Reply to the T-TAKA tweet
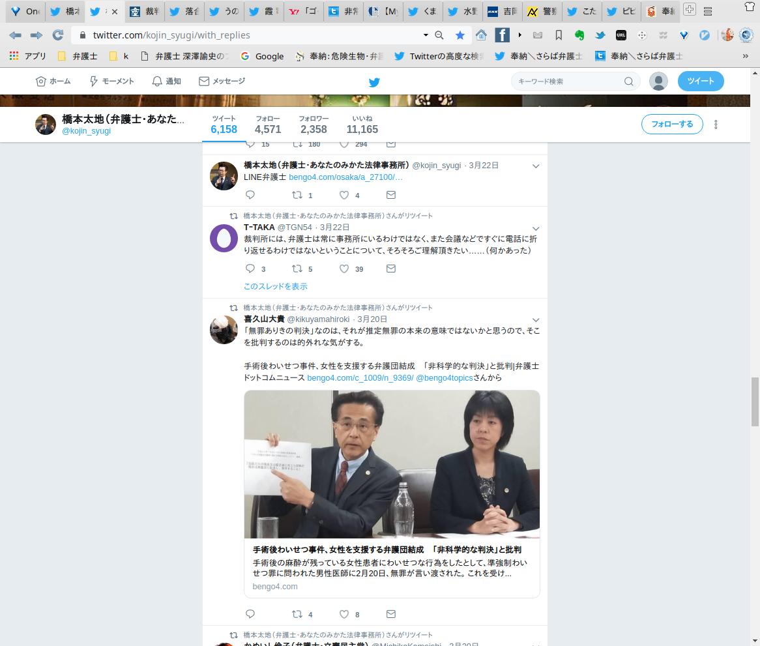Image resolution: width=760 pixels, height=646 pixels. [x=250, y=269]
